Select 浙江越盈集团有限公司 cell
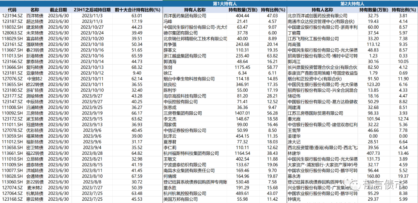The image size is (418, 203). [x=185, y=56]
